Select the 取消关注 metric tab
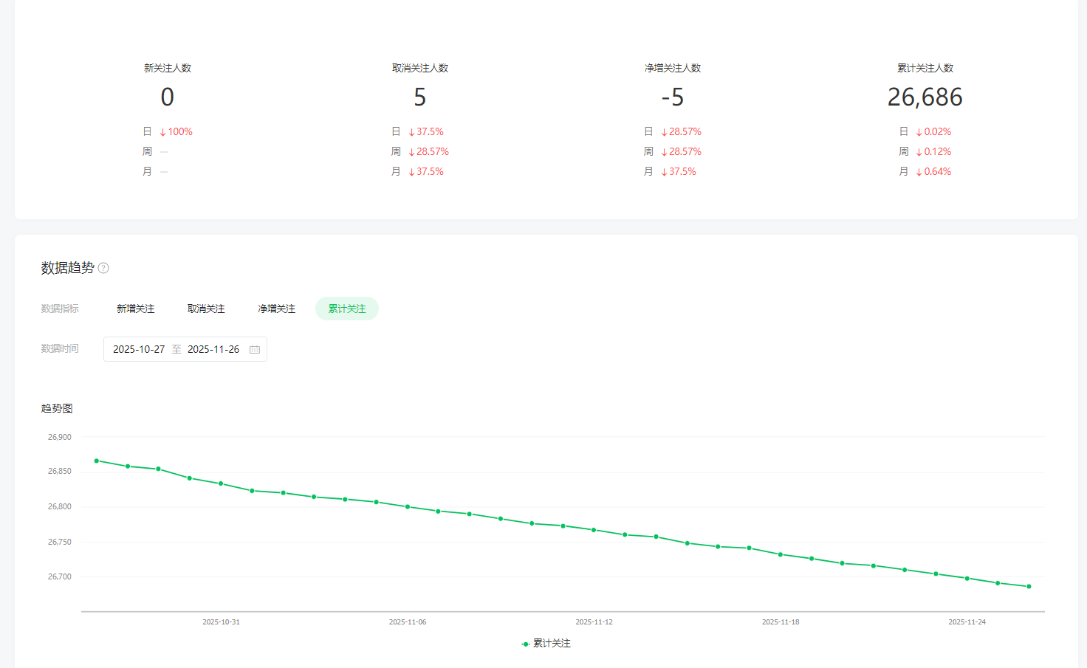This screenshot has height=668, width=1087. 206,309
